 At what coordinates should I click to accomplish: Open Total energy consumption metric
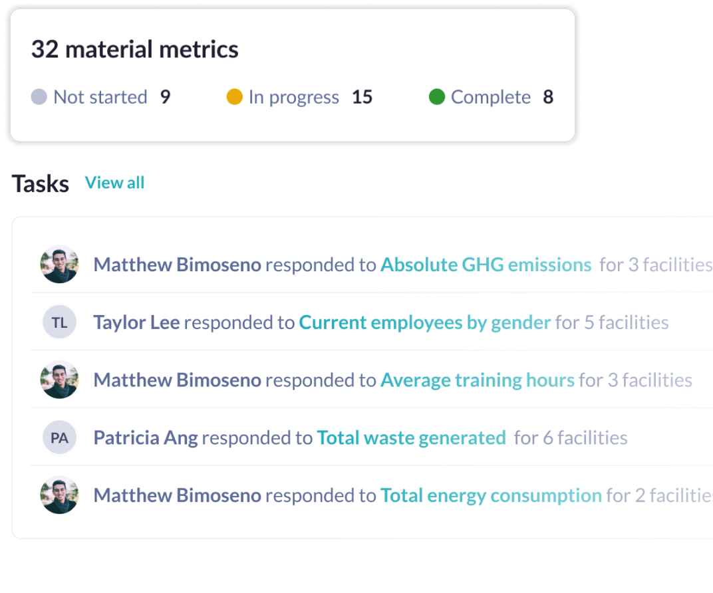pos(491,495)
